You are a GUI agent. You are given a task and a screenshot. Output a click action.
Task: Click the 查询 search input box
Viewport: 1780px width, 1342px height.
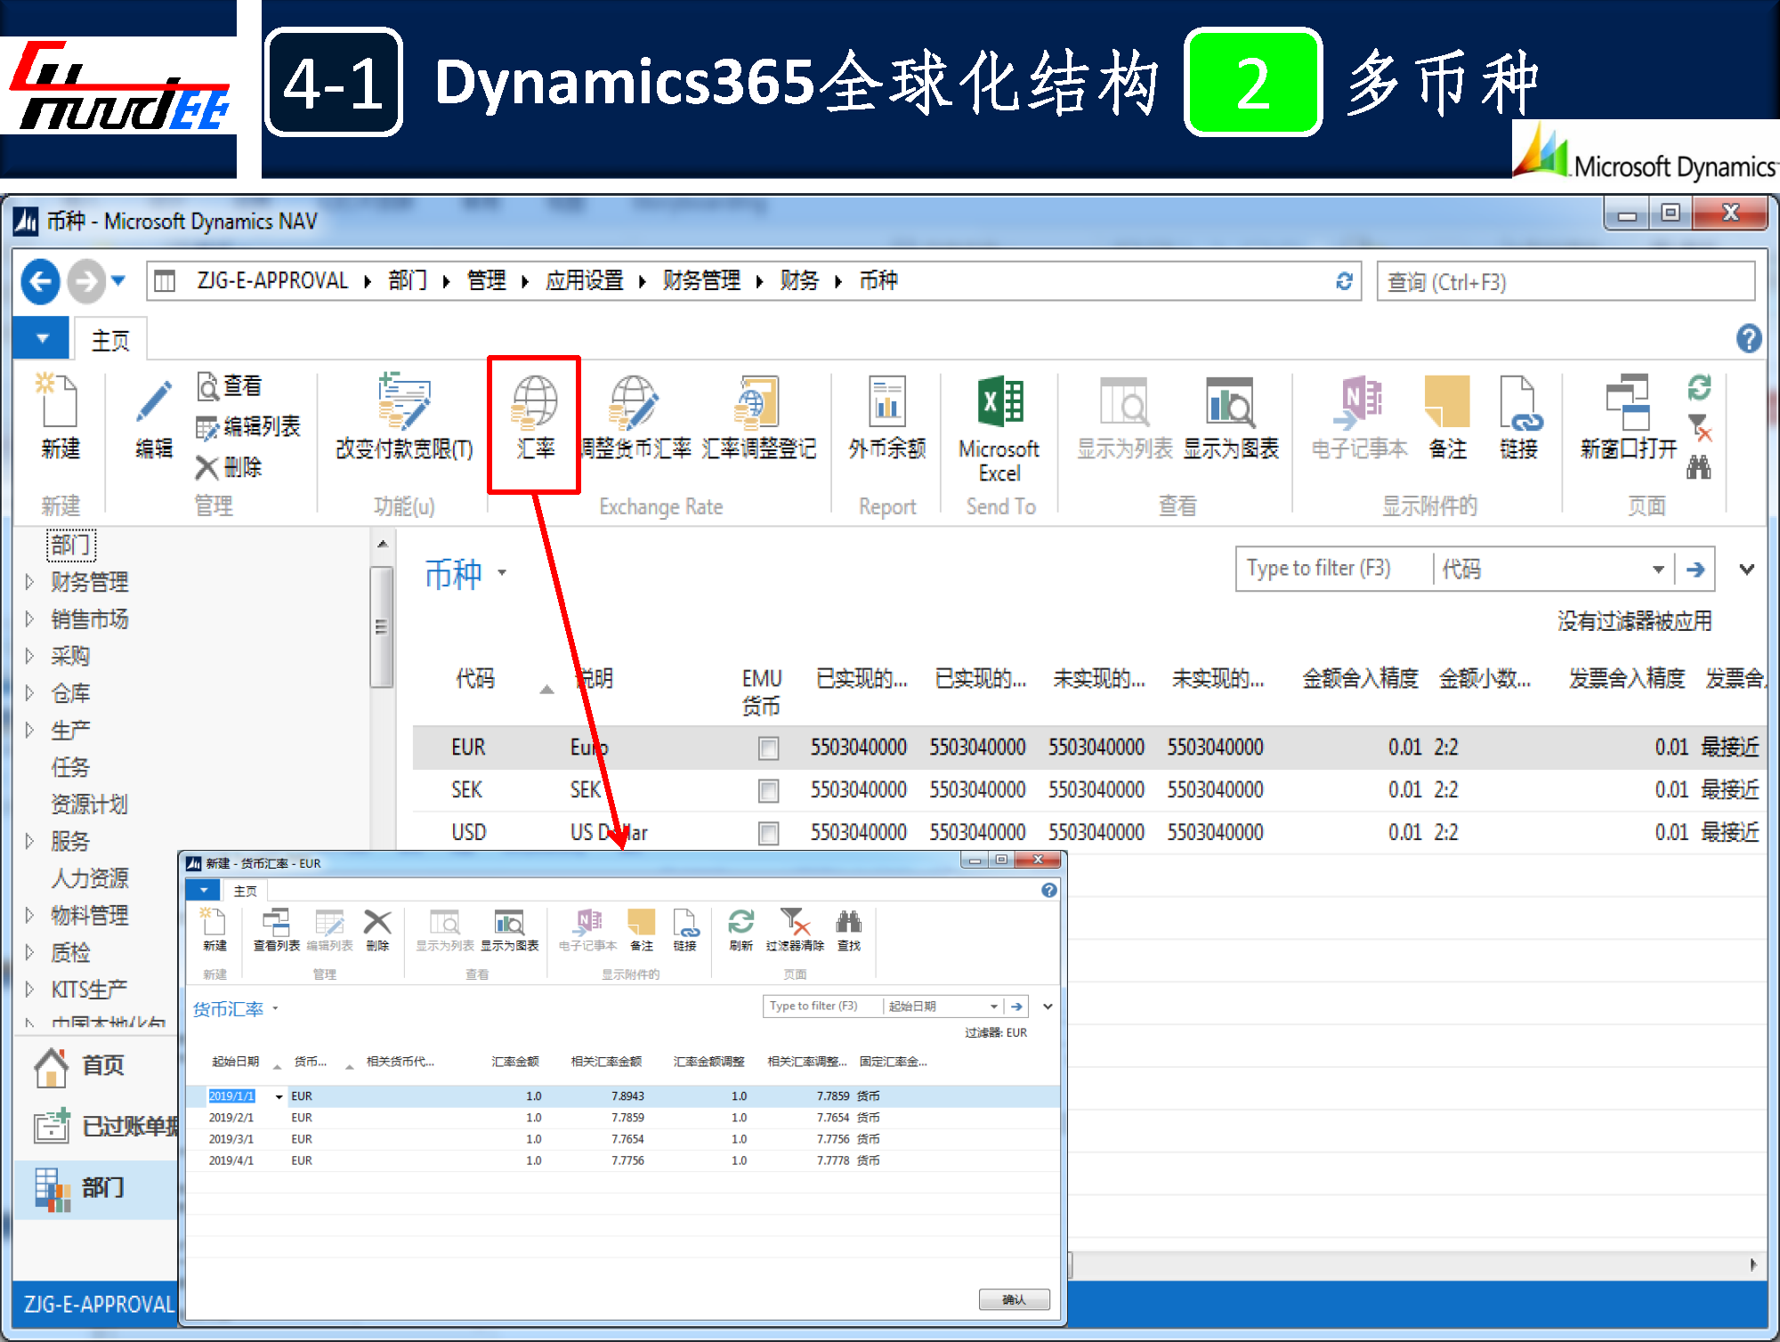click(x=1565, y=282)
